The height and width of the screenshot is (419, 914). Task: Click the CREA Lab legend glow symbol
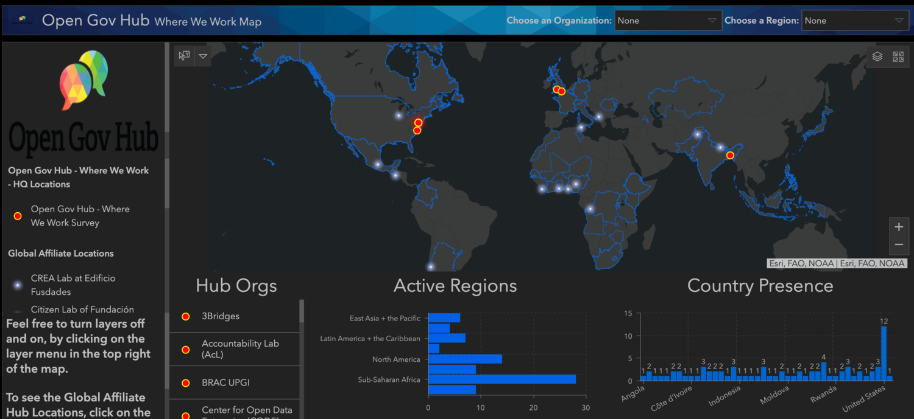pos(18,285)
